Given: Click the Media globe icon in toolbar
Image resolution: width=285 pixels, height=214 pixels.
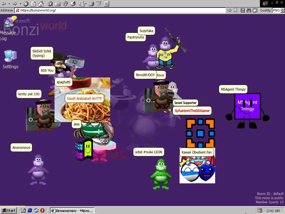Looking at the screenshot, I should point(65,3).
